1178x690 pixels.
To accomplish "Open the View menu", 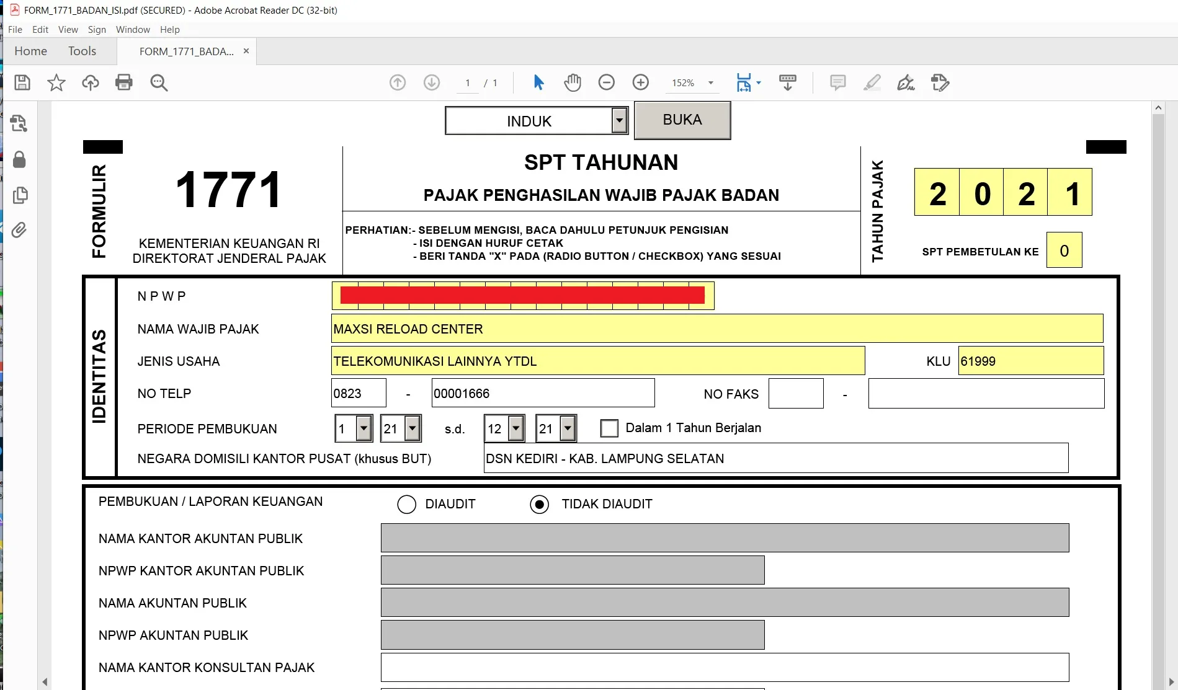I will (68, 29).
